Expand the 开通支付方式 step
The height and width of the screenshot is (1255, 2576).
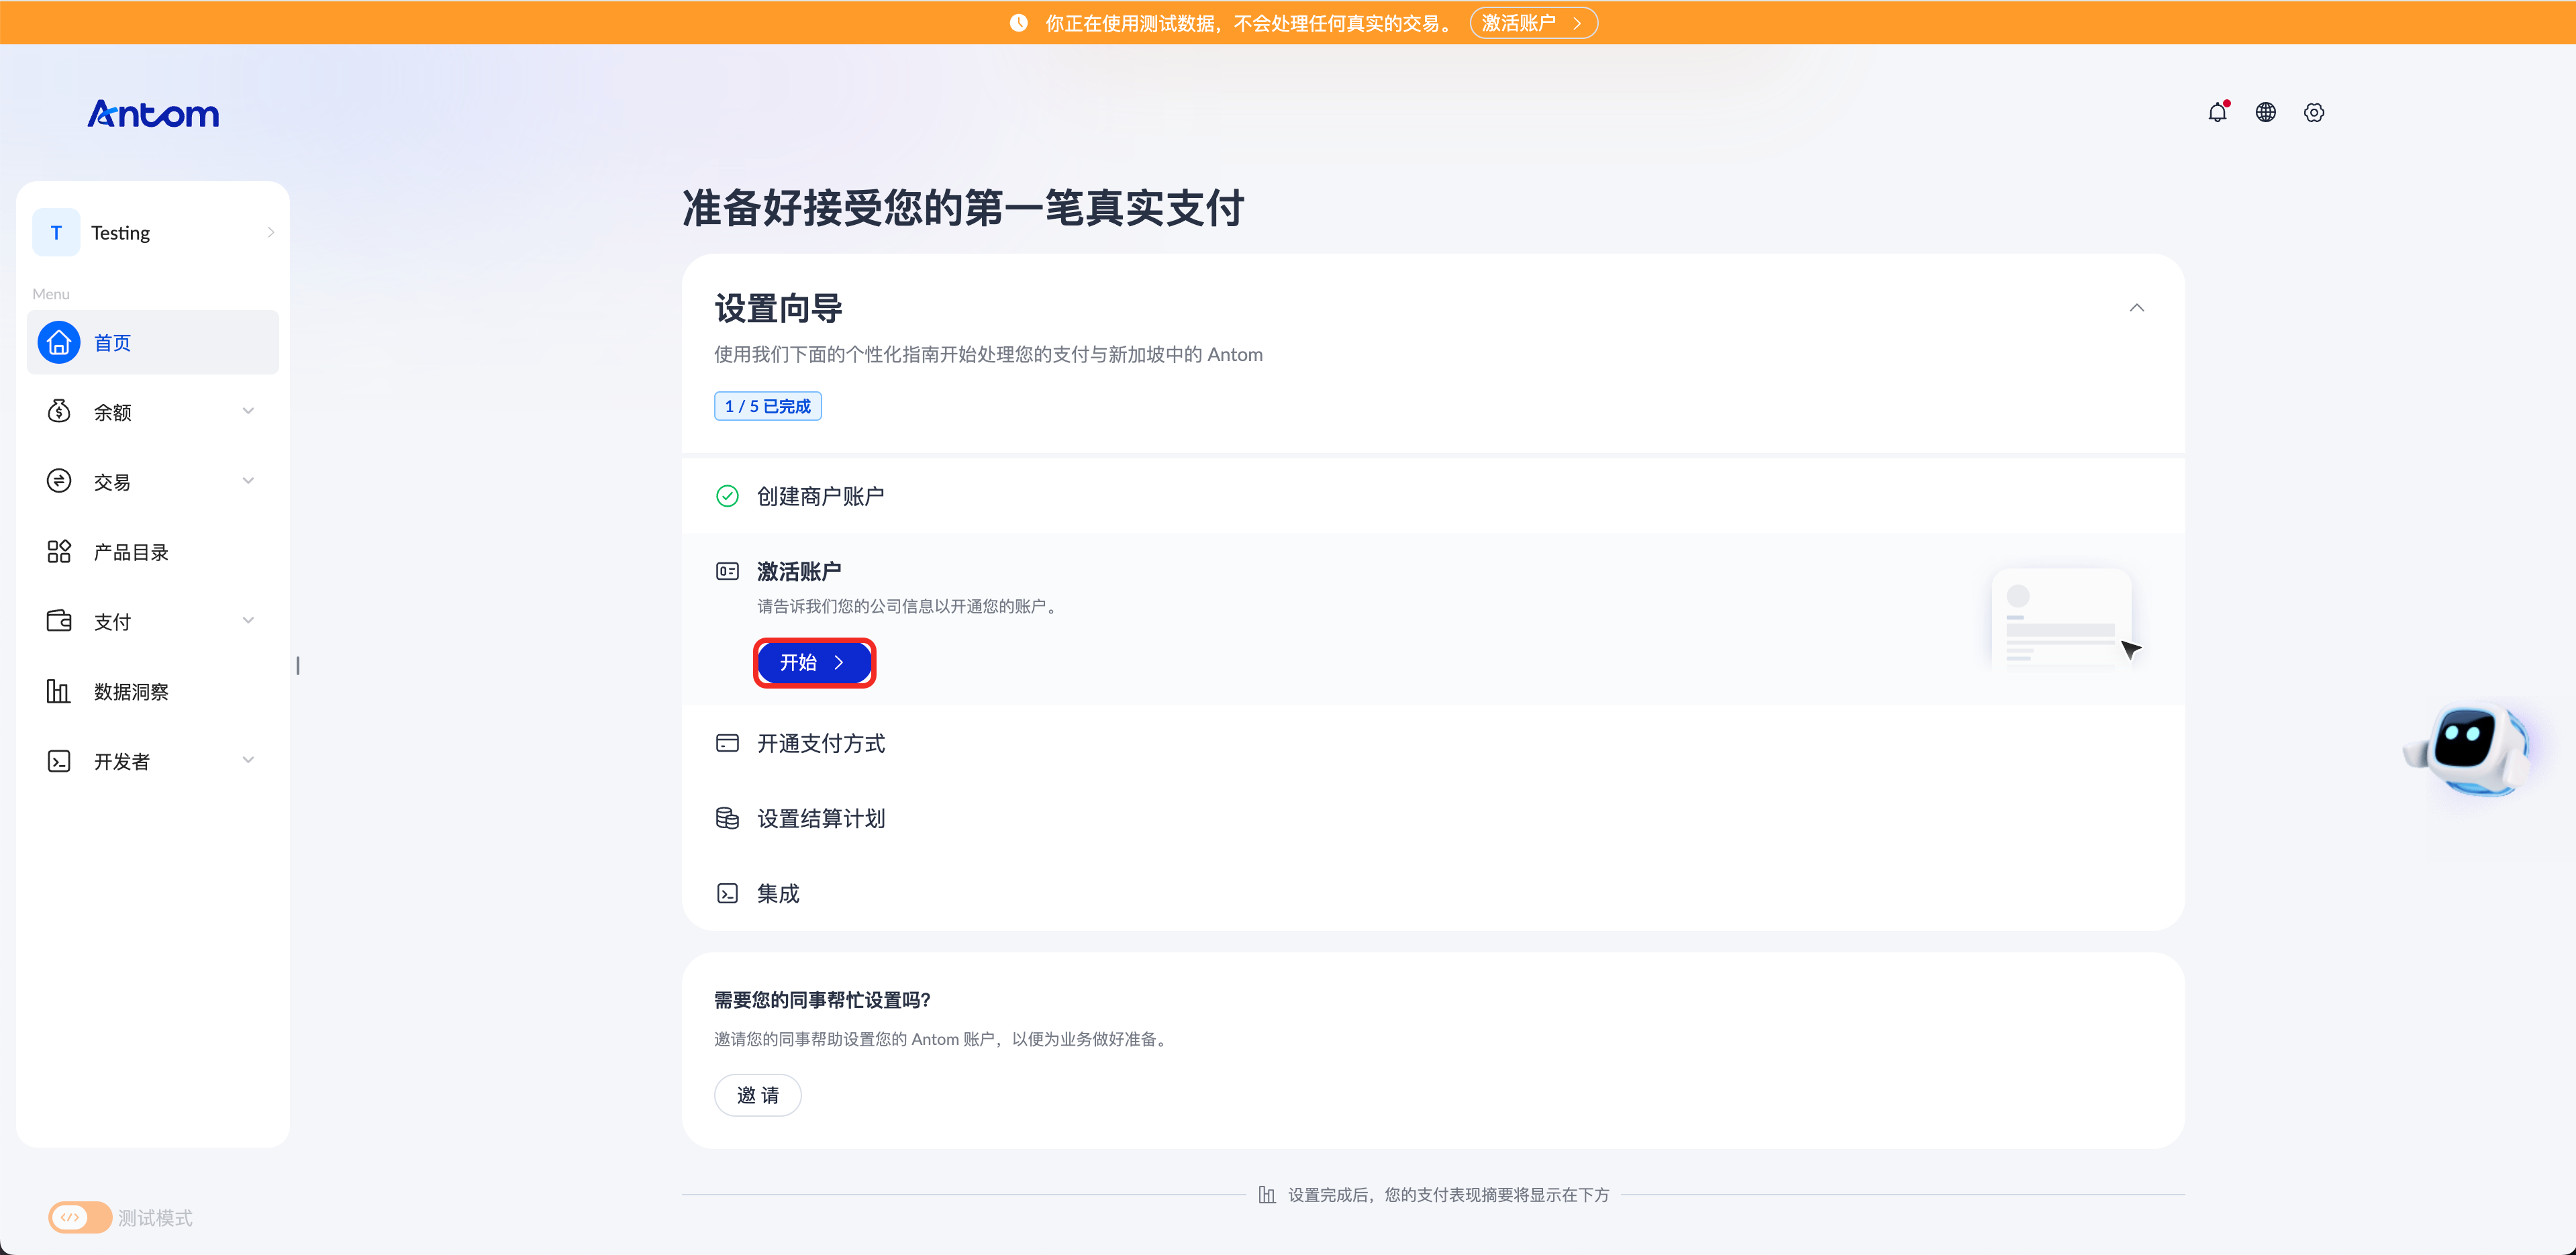tap(1433, 743)
